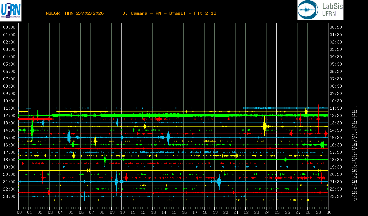Click the blue event on the 15:00 trace near minute 14
This screenshot has height=216, width=368.
(x=168, y=137)
